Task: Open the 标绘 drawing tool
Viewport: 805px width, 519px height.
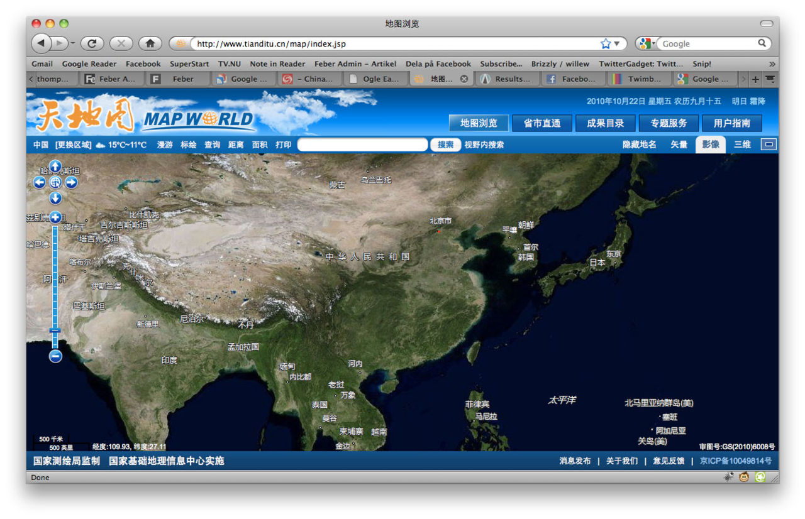Action: pos(189,145)
